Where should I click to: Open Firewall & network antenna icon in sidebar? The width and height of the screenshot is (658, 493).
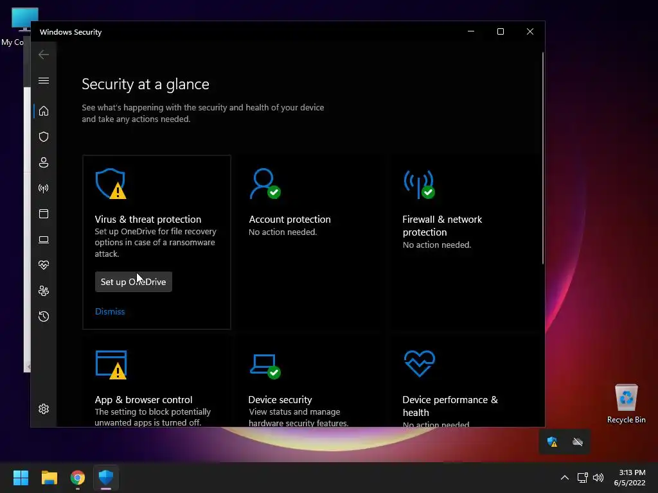pos(44,188)
